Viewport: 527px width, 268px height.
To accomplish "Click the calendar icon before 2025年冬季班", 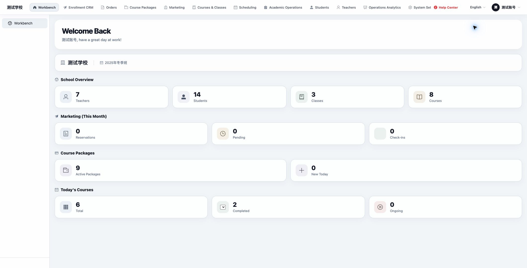I will pyautogui.click(x=101, y=62).
